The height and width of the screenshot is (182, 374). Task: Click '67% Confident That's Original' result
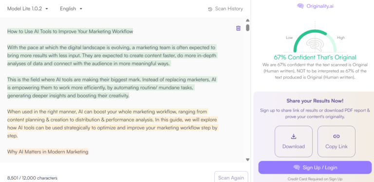(x=315, y=57)
